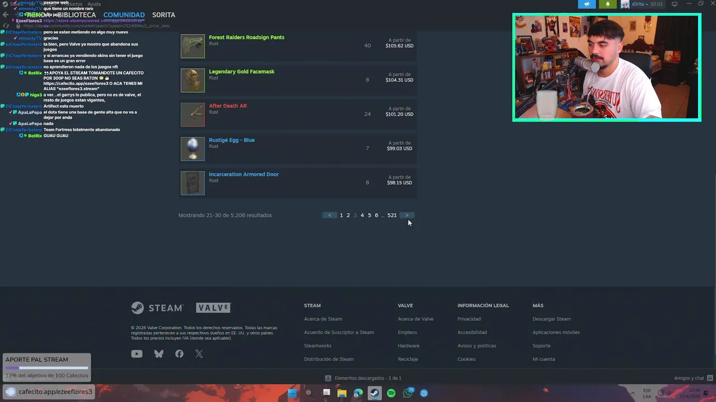Screen dimensions: 716x402
Task: Open the SORITA profile tab
Action: (x=163, y=15)
